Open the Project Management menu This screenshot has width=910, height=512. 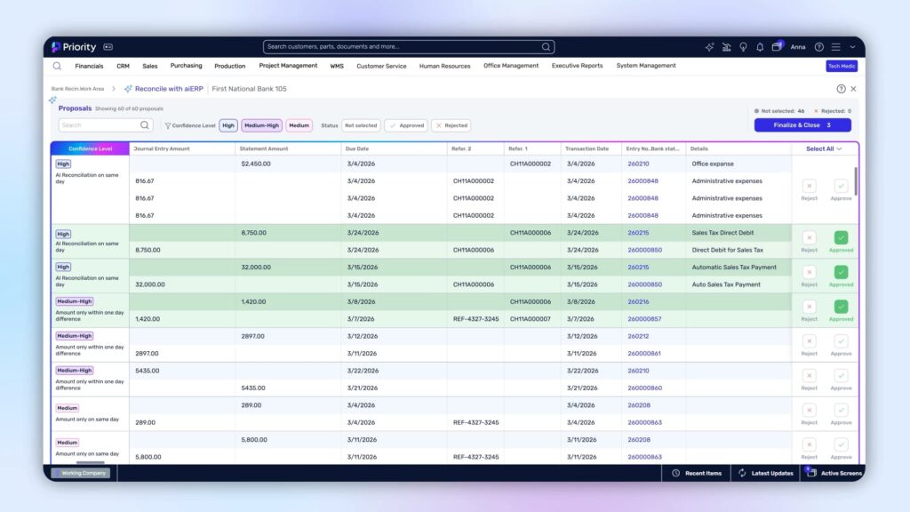point(289,66)
